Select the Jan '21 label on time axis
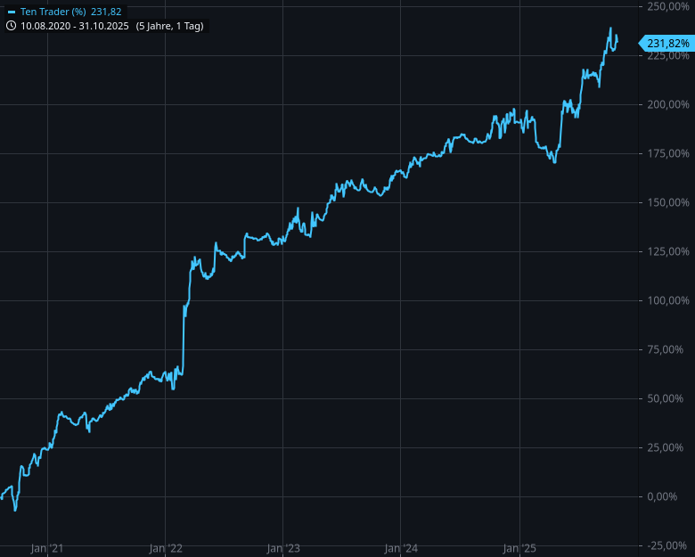This screenshot has width=695, height=557. 45,548
